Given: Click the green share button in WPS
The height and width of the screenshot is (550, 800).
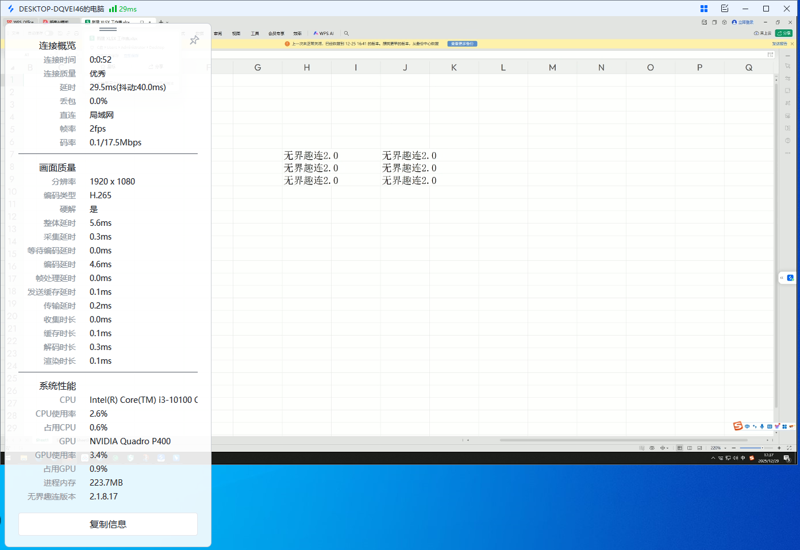Looking at the screenshot, I should (783, 33).
